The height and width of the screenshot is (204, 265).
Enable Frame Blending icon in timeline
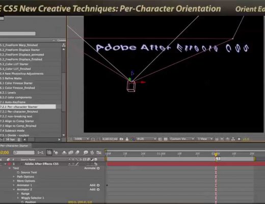pyautogui.click(x=71, y=152)
